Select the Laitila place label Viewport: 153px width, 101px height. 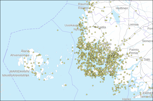[x=102, y=27]
